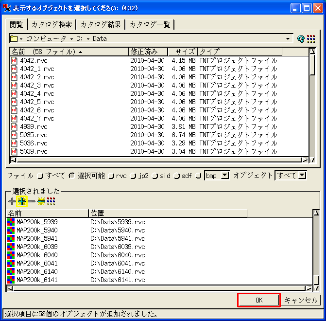Select the すべて file filter radio button
Image resolution: width=326 pixels, height=321 pixels.
(x=40, y=176)
